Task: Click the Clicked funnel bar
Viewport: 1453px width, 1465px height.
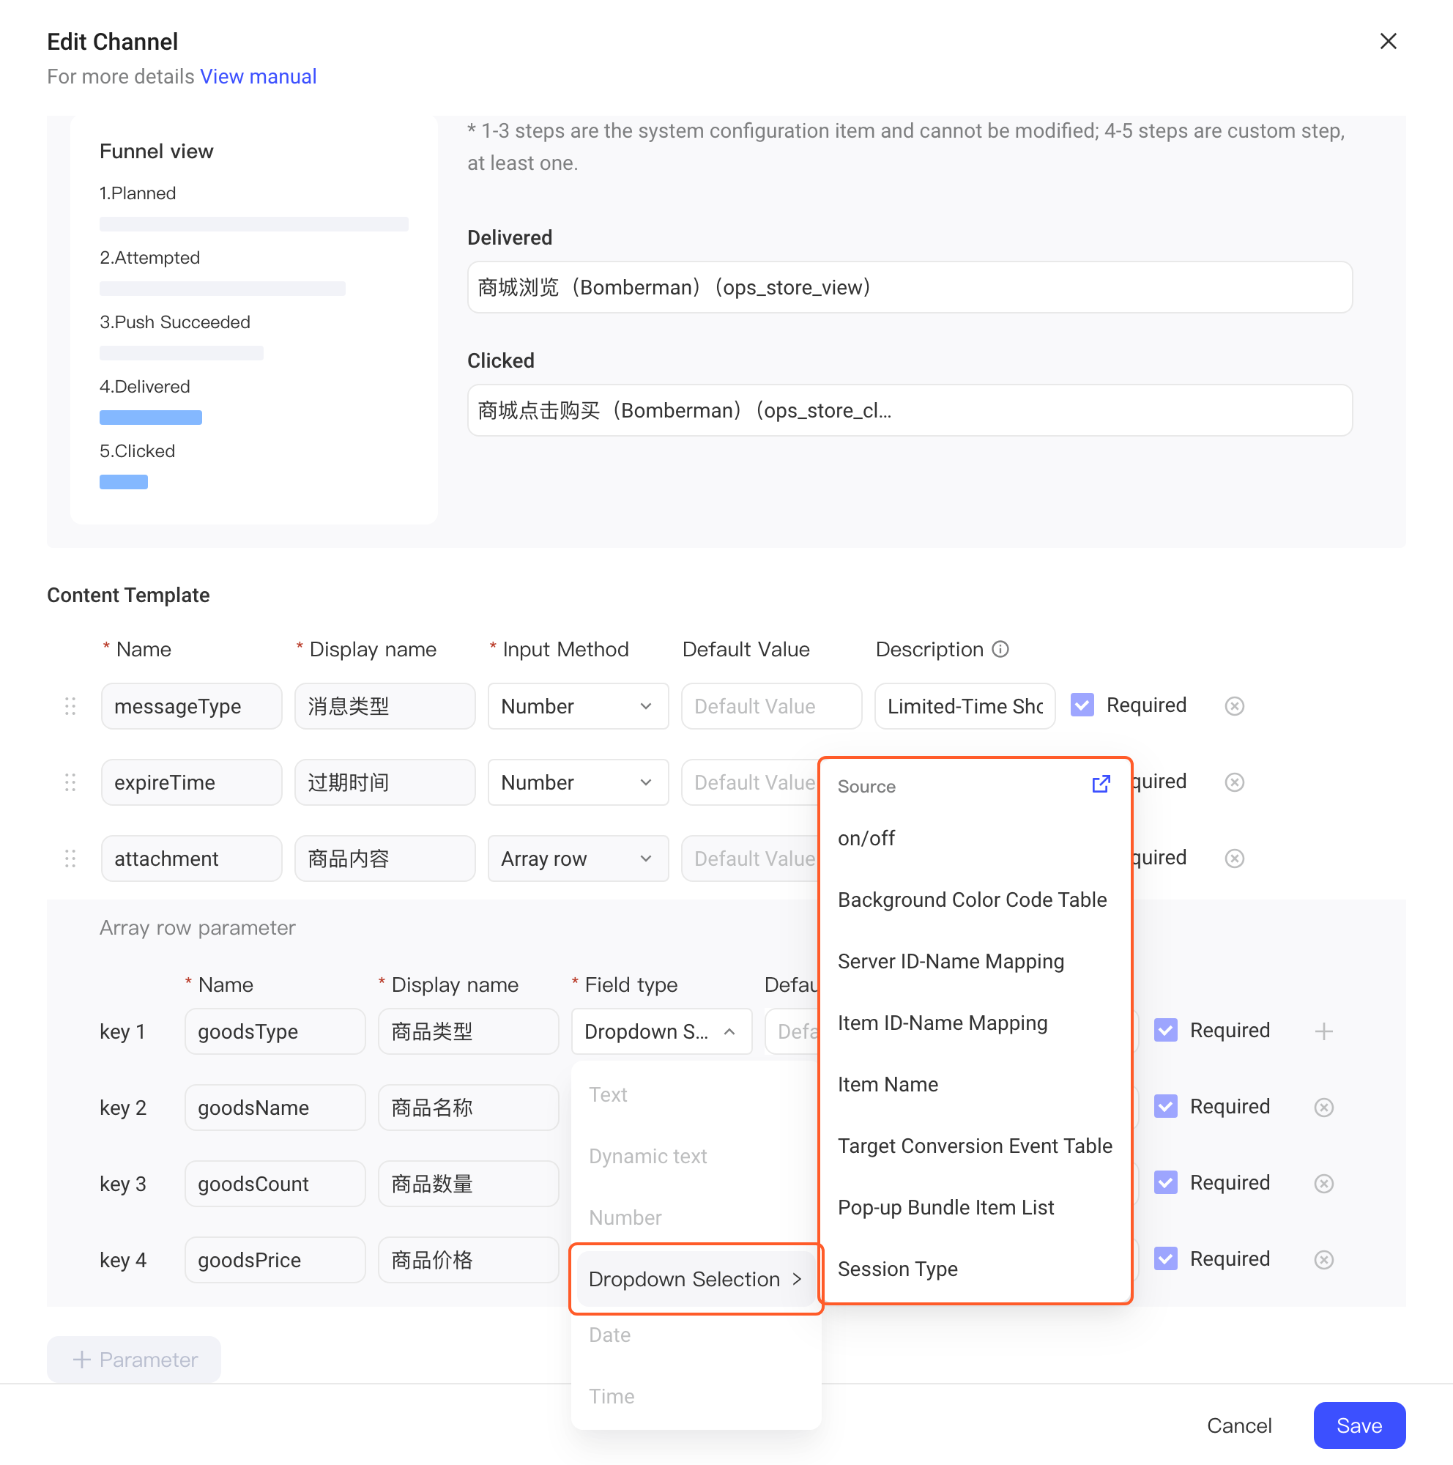Action: (124, 481)
